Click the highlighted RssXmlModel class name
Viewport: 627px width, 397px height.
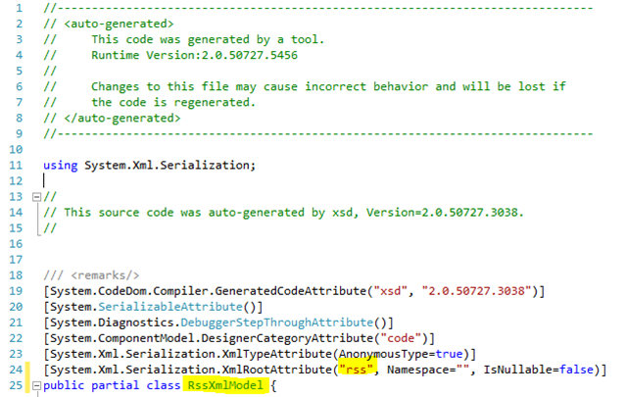coord(225,385)
